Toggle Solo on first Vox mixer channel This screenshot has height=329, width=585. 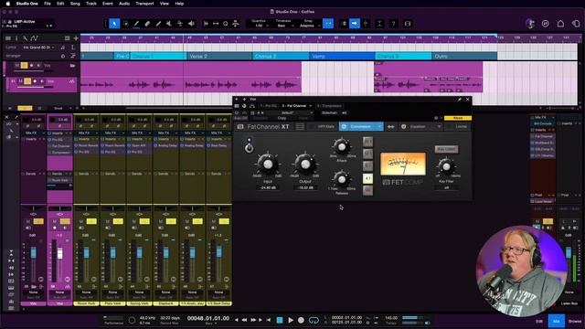pos(38,221)
